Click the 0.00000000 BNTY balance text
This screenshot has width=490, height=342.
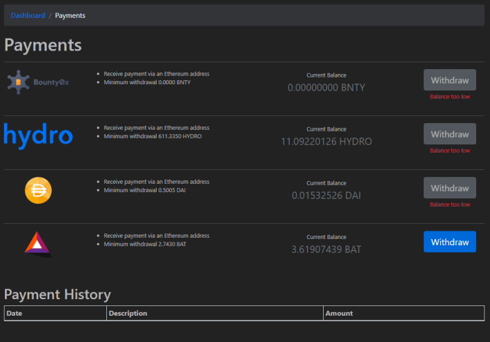coord(326,88)
